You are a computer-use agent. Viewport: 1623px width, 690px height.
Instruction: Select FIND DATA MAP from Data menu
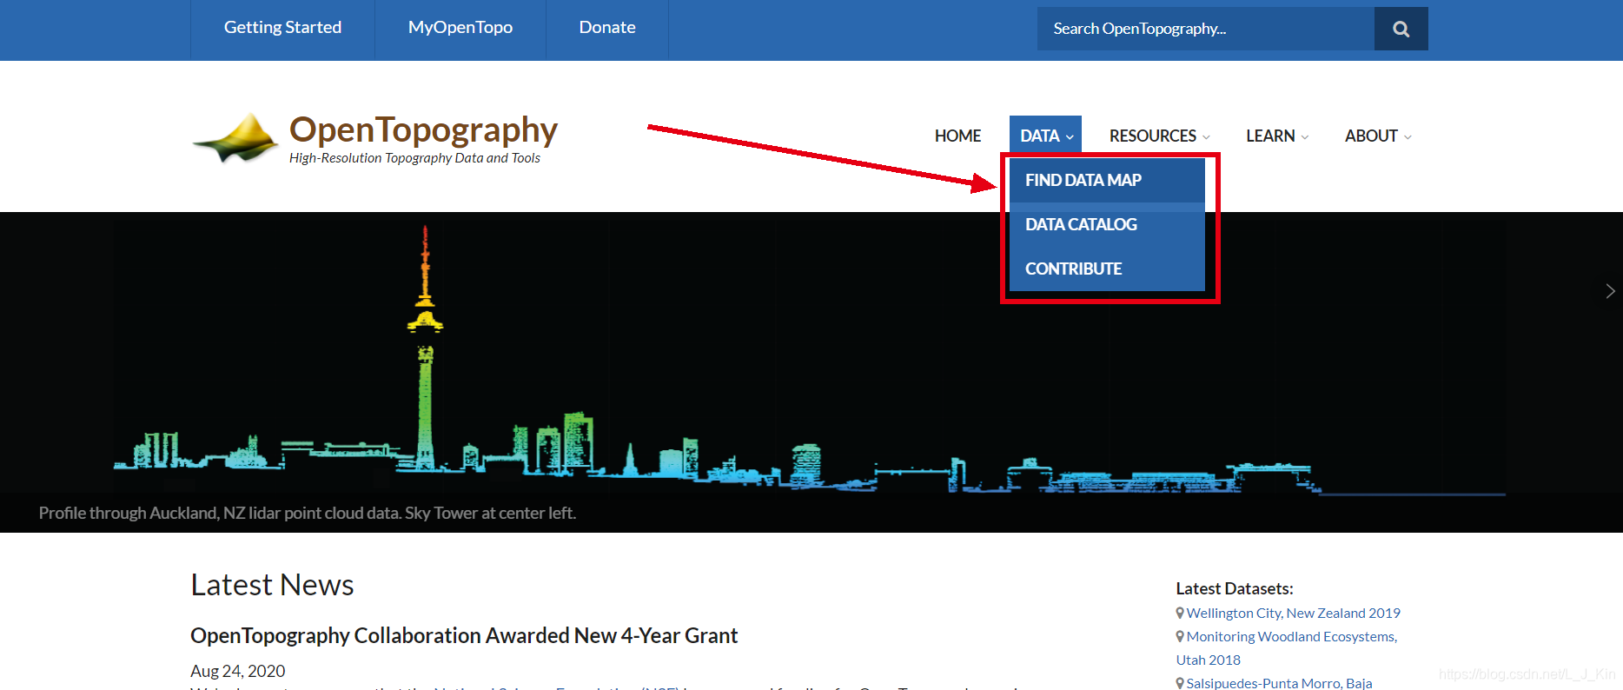[1107, 180]
